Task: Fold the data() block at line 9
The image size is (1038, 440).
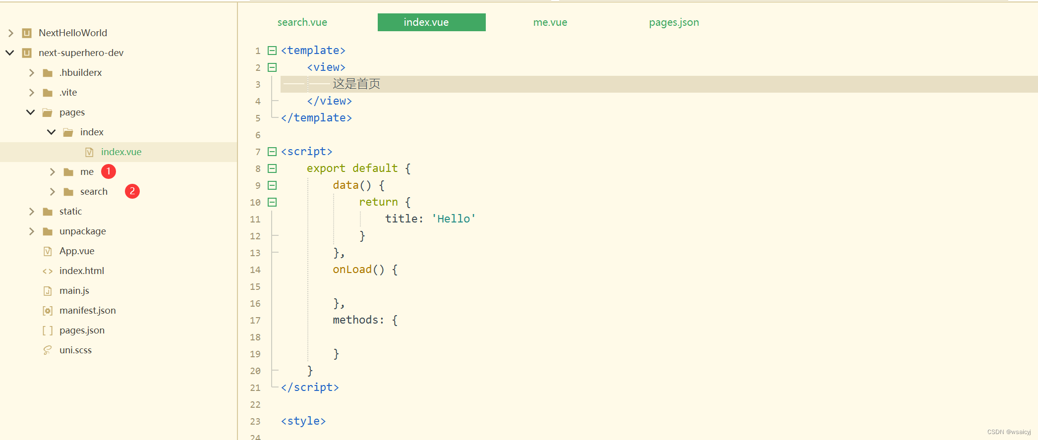Action: [x=272, y=185]
